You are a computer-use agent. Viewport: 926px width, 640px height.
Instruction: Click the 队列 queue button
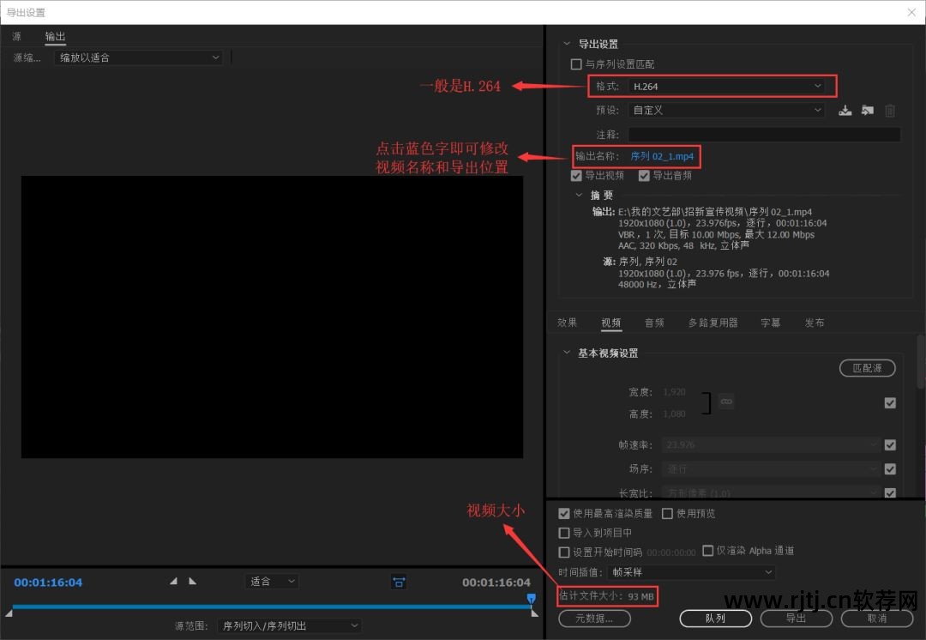(715, 619)
